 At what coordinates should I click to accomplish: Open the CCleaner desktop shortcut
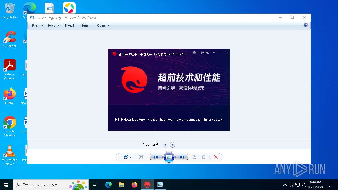[x=10, y=40]
